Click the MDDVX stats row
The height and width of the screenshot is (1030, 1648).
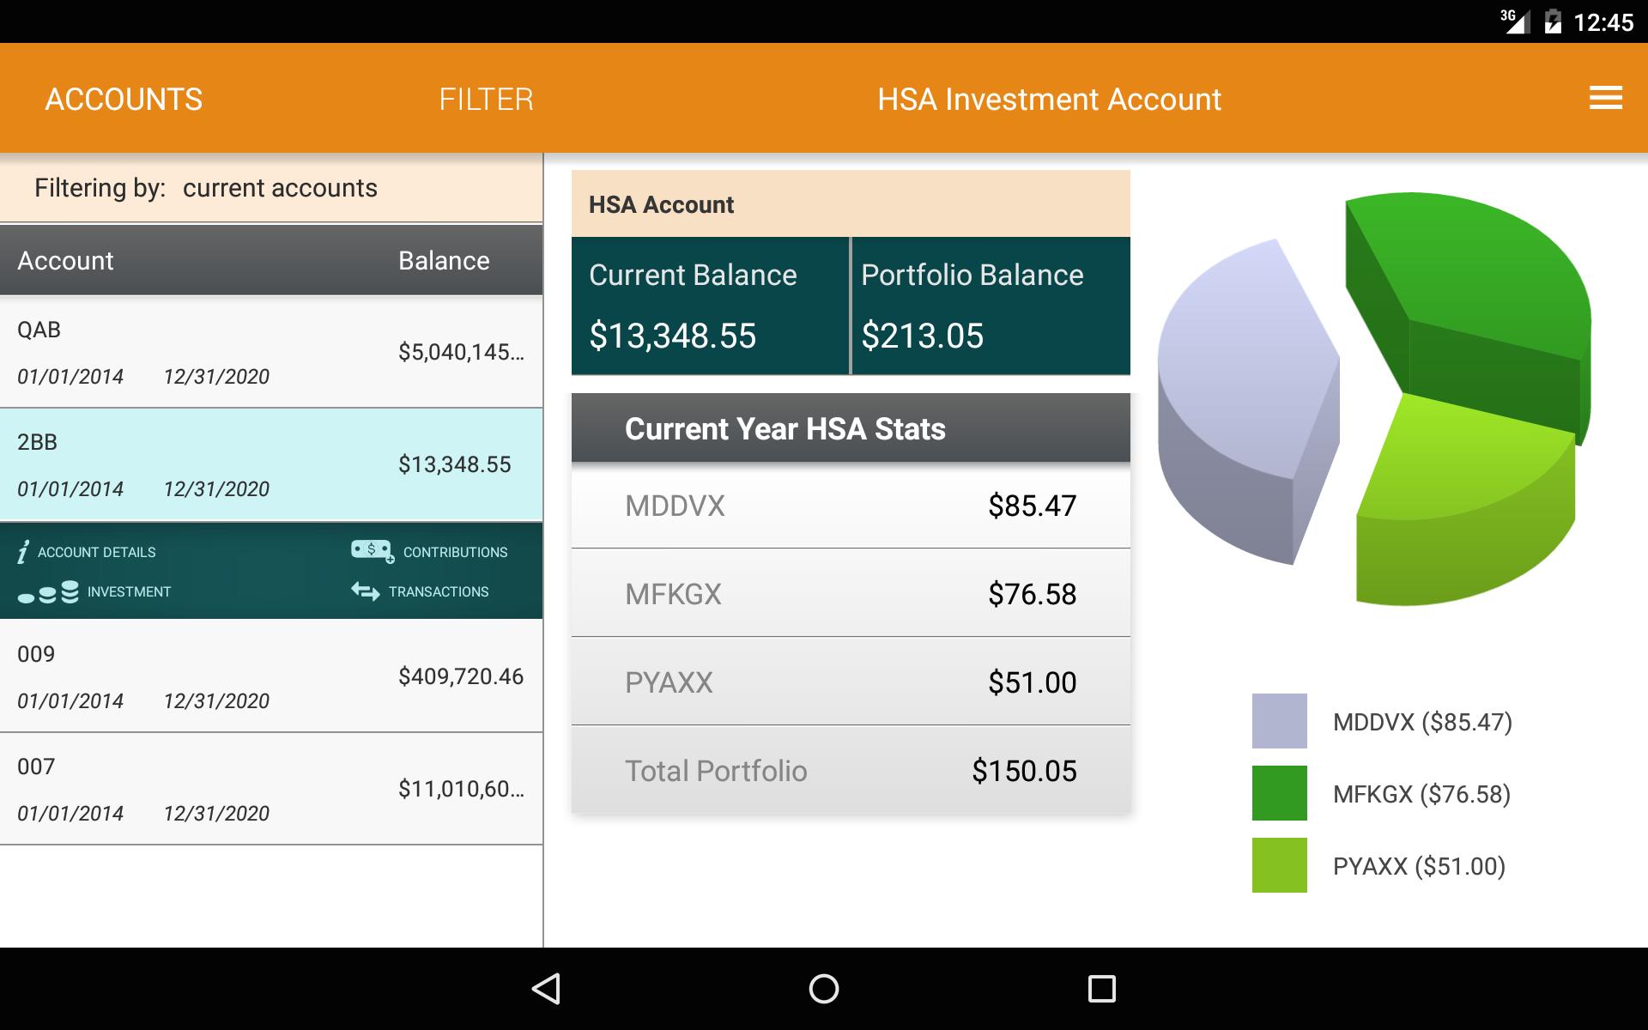[850, 506]
